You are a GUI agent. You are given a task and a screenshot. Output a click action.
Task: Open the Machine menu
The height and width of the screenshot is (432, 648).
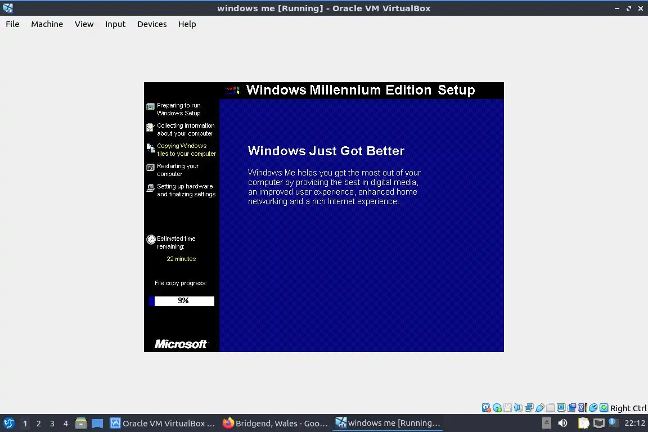coord(47,24)
